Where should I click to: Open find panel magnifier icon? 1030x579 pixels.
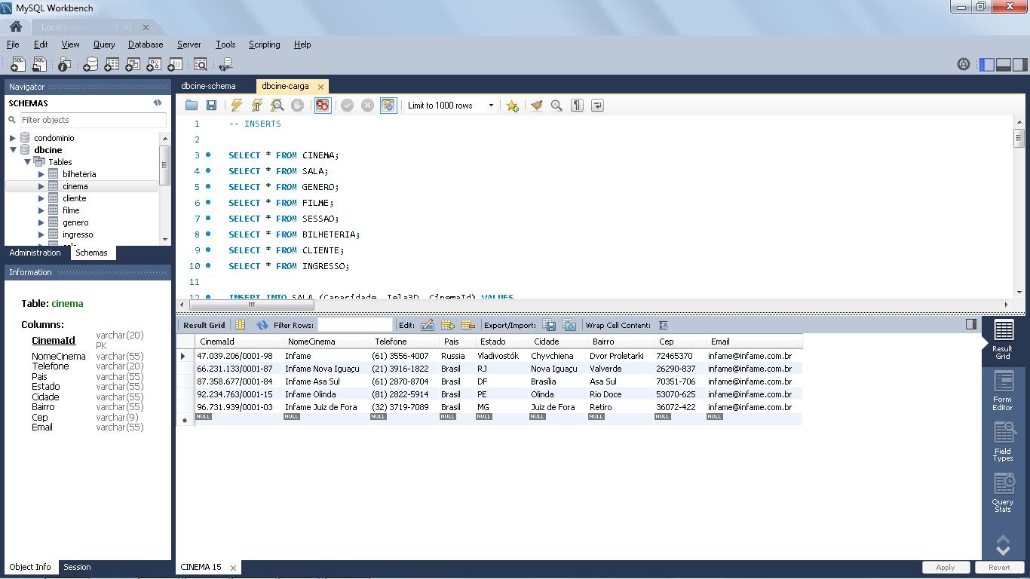pyautogui.click(x=556, y=106)
